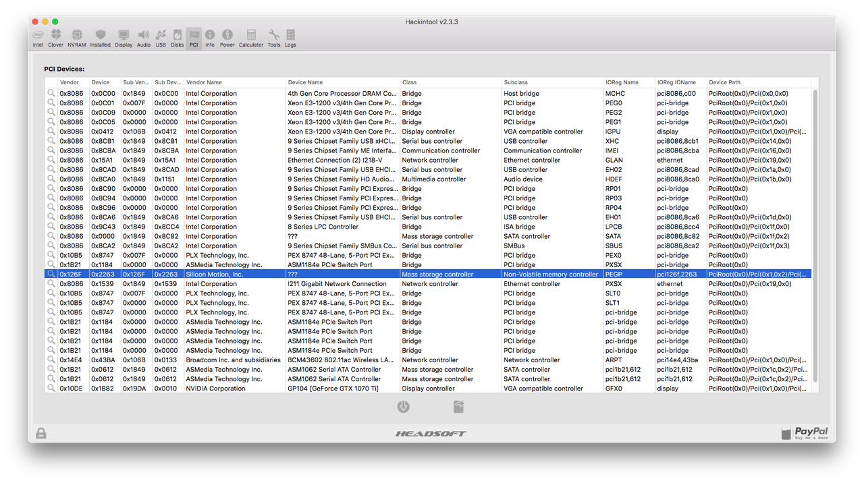The width and height of the screenshot is (864, 483).
Task: Select 'Silicon Motion, Inc.' vendor cell
Action: point(215,275)
